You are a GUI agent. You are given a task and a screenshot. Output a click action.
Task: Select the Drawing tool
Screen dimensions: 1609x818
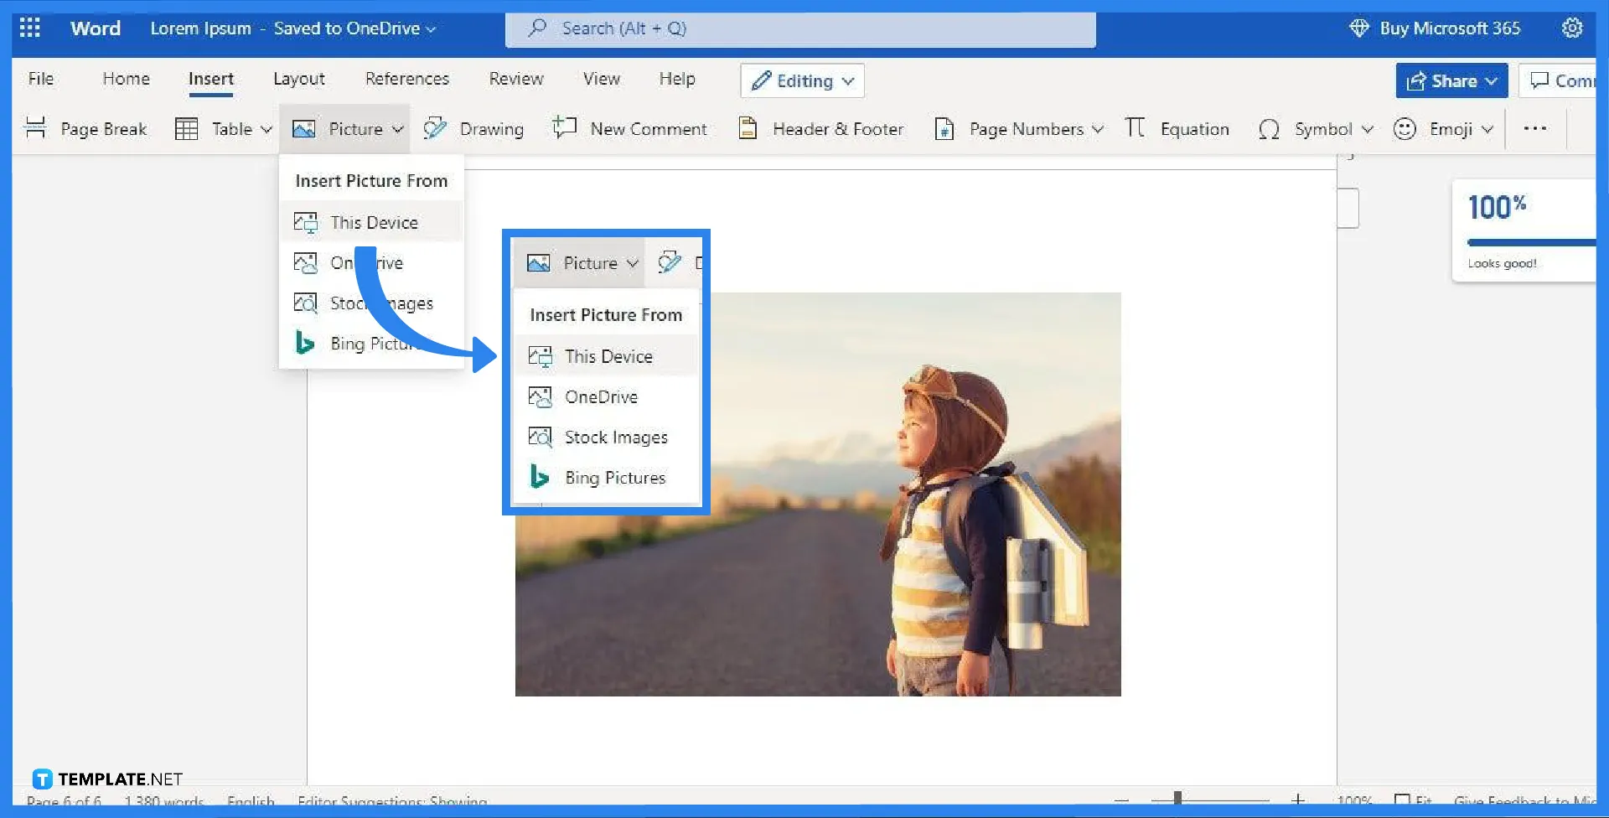(x=474, y=128)
